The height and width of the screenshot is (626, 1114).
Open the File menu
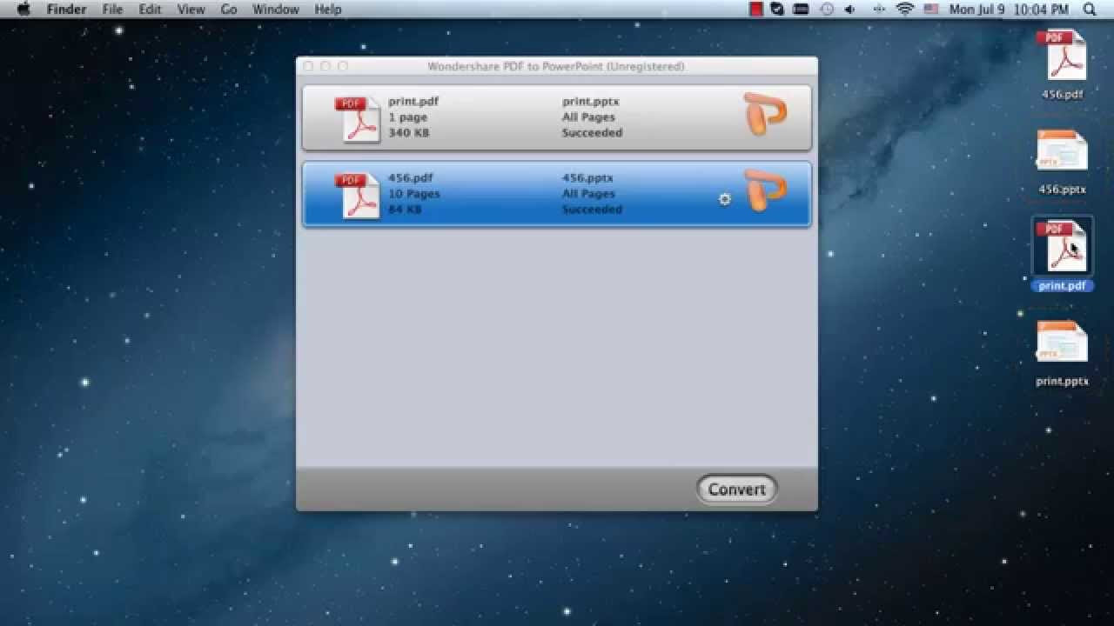coord(112,10)
